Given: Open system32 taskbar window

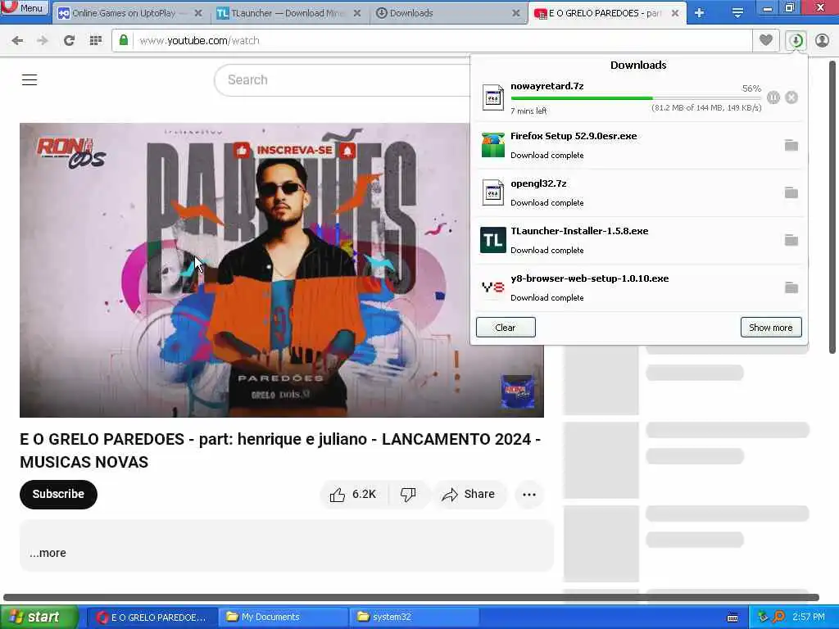Looking at the screenshot, I should pyautogui.click(x=415, y=618).
